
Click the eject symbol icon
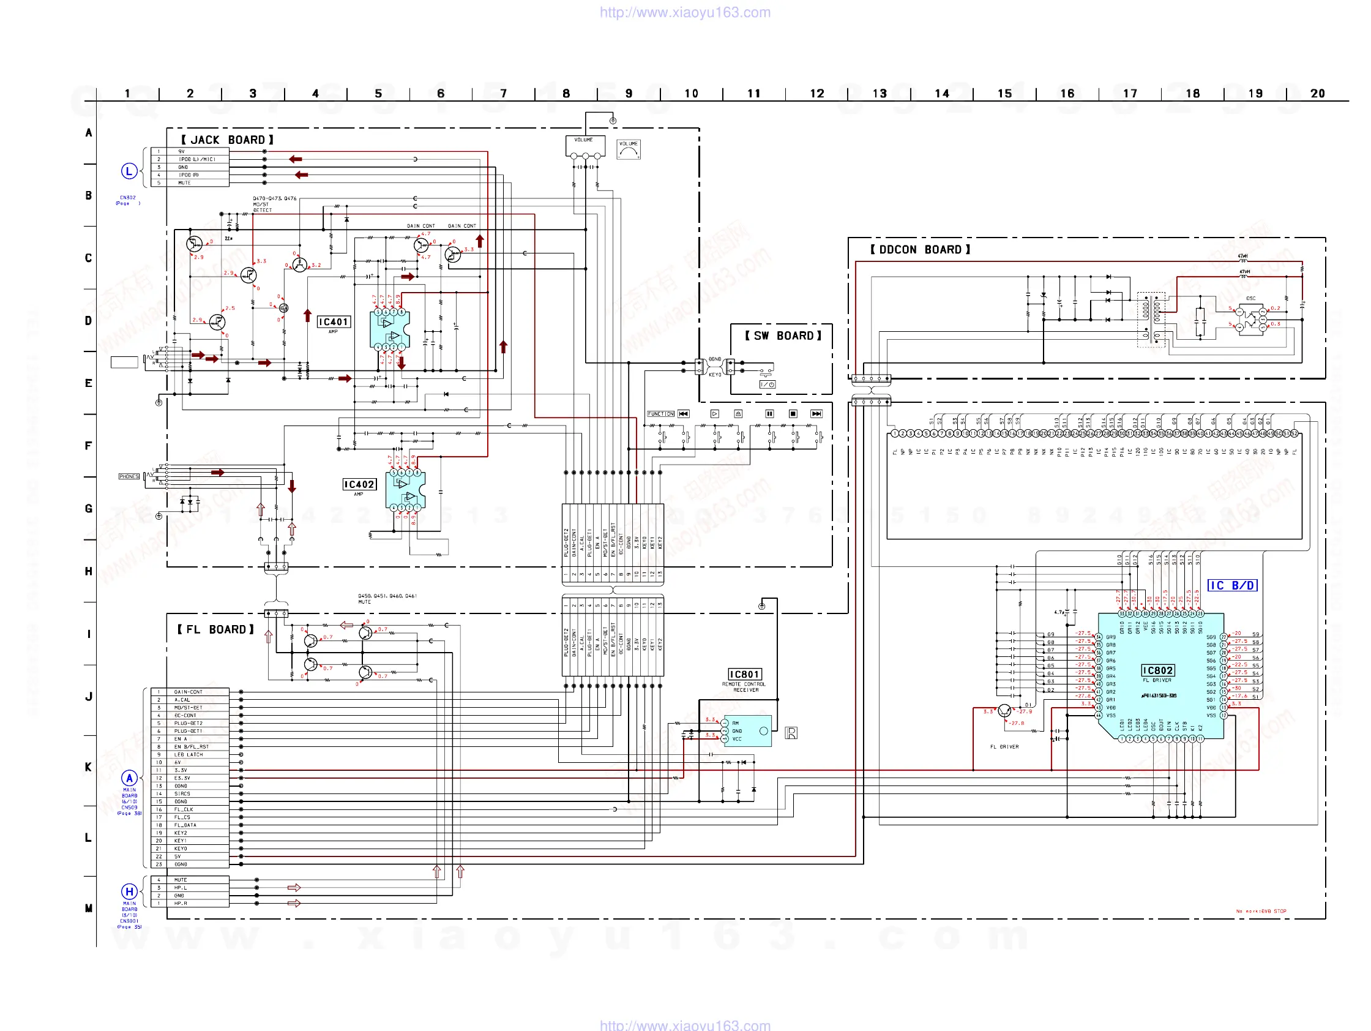pos(738,413)
